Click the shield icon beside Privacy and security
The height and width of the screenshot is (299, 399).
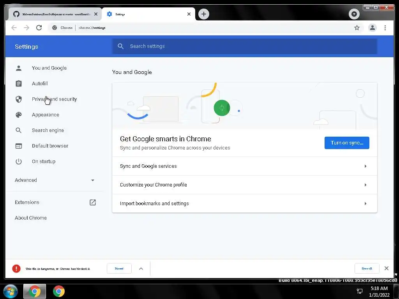(x=19, y=99)
